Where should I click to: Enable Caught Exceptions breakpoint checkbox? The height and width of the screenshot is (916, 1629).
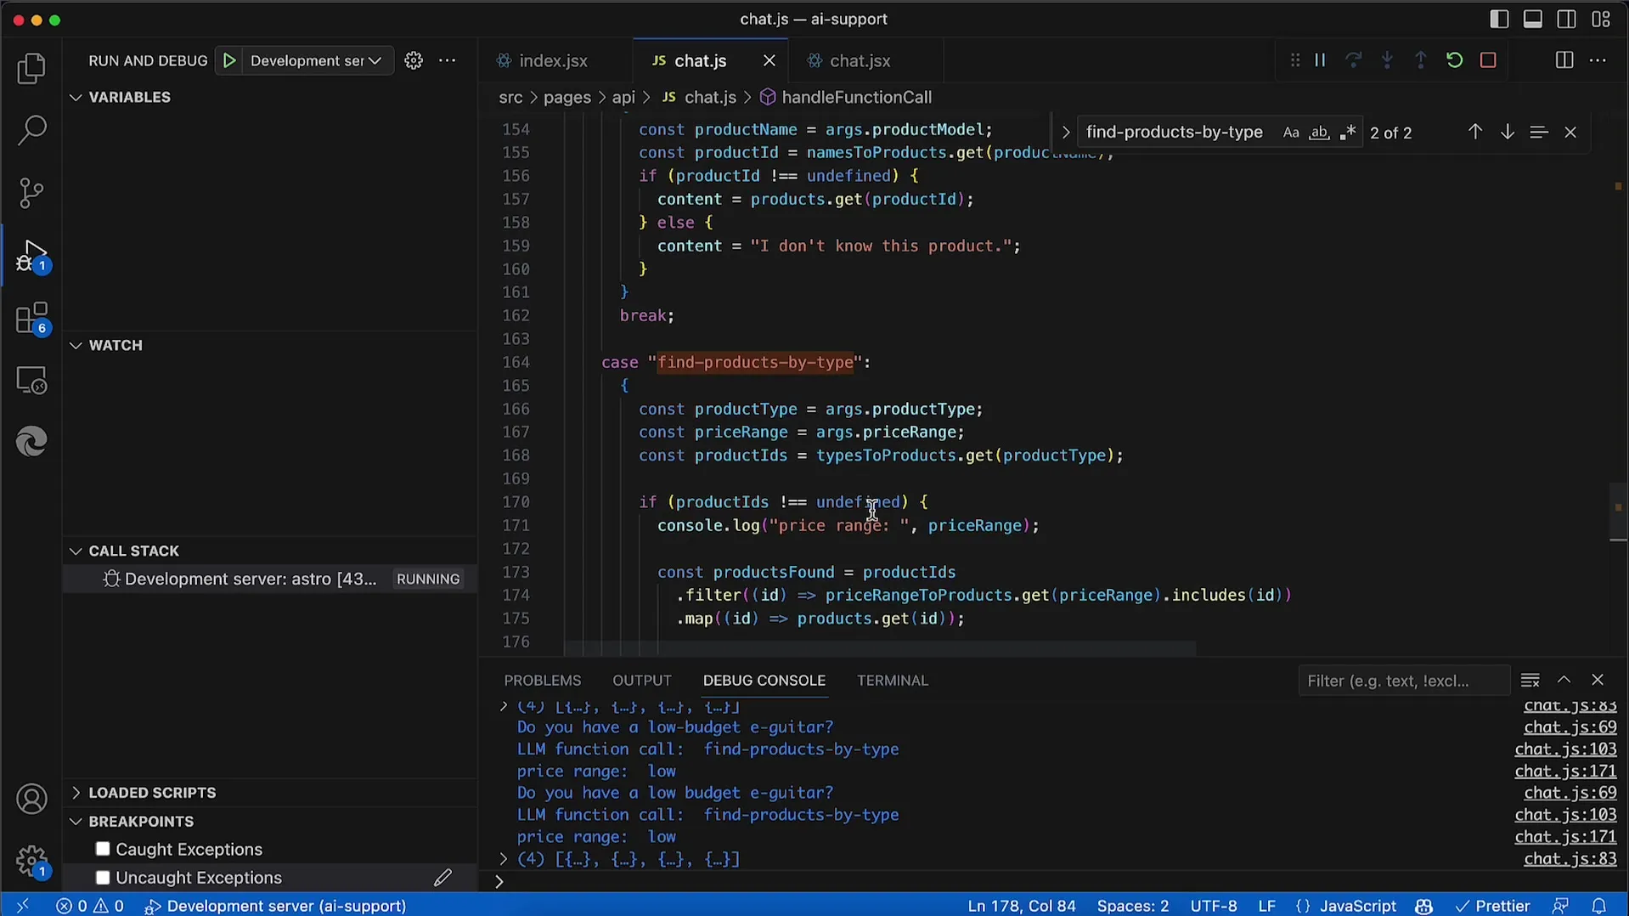[x=103, y=849]
